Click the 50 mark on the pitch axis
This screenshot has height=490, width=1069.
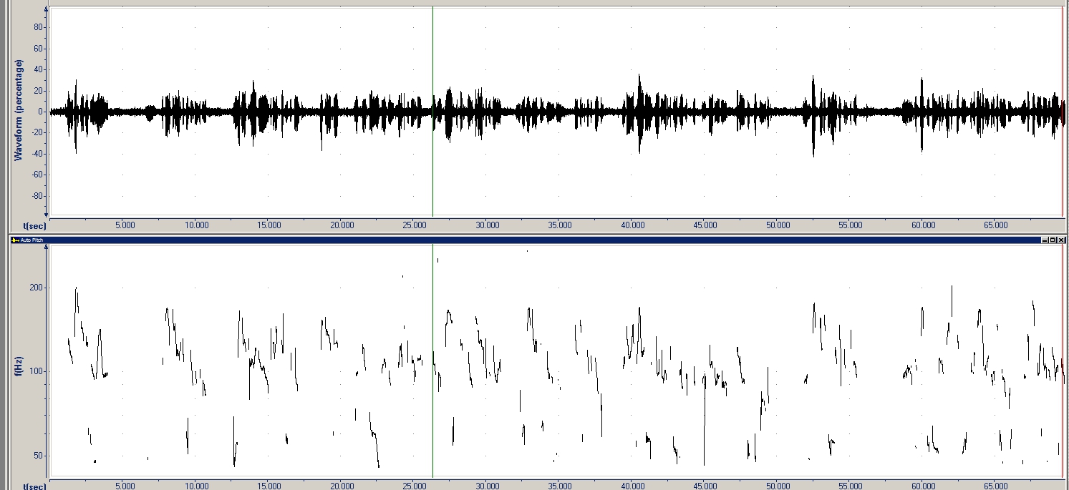(39, 456)
